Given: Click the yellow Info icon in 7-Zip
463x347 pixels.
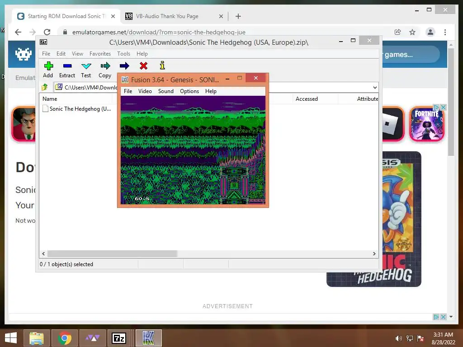Looking at the screenshot, I should [x=162, y=66].
